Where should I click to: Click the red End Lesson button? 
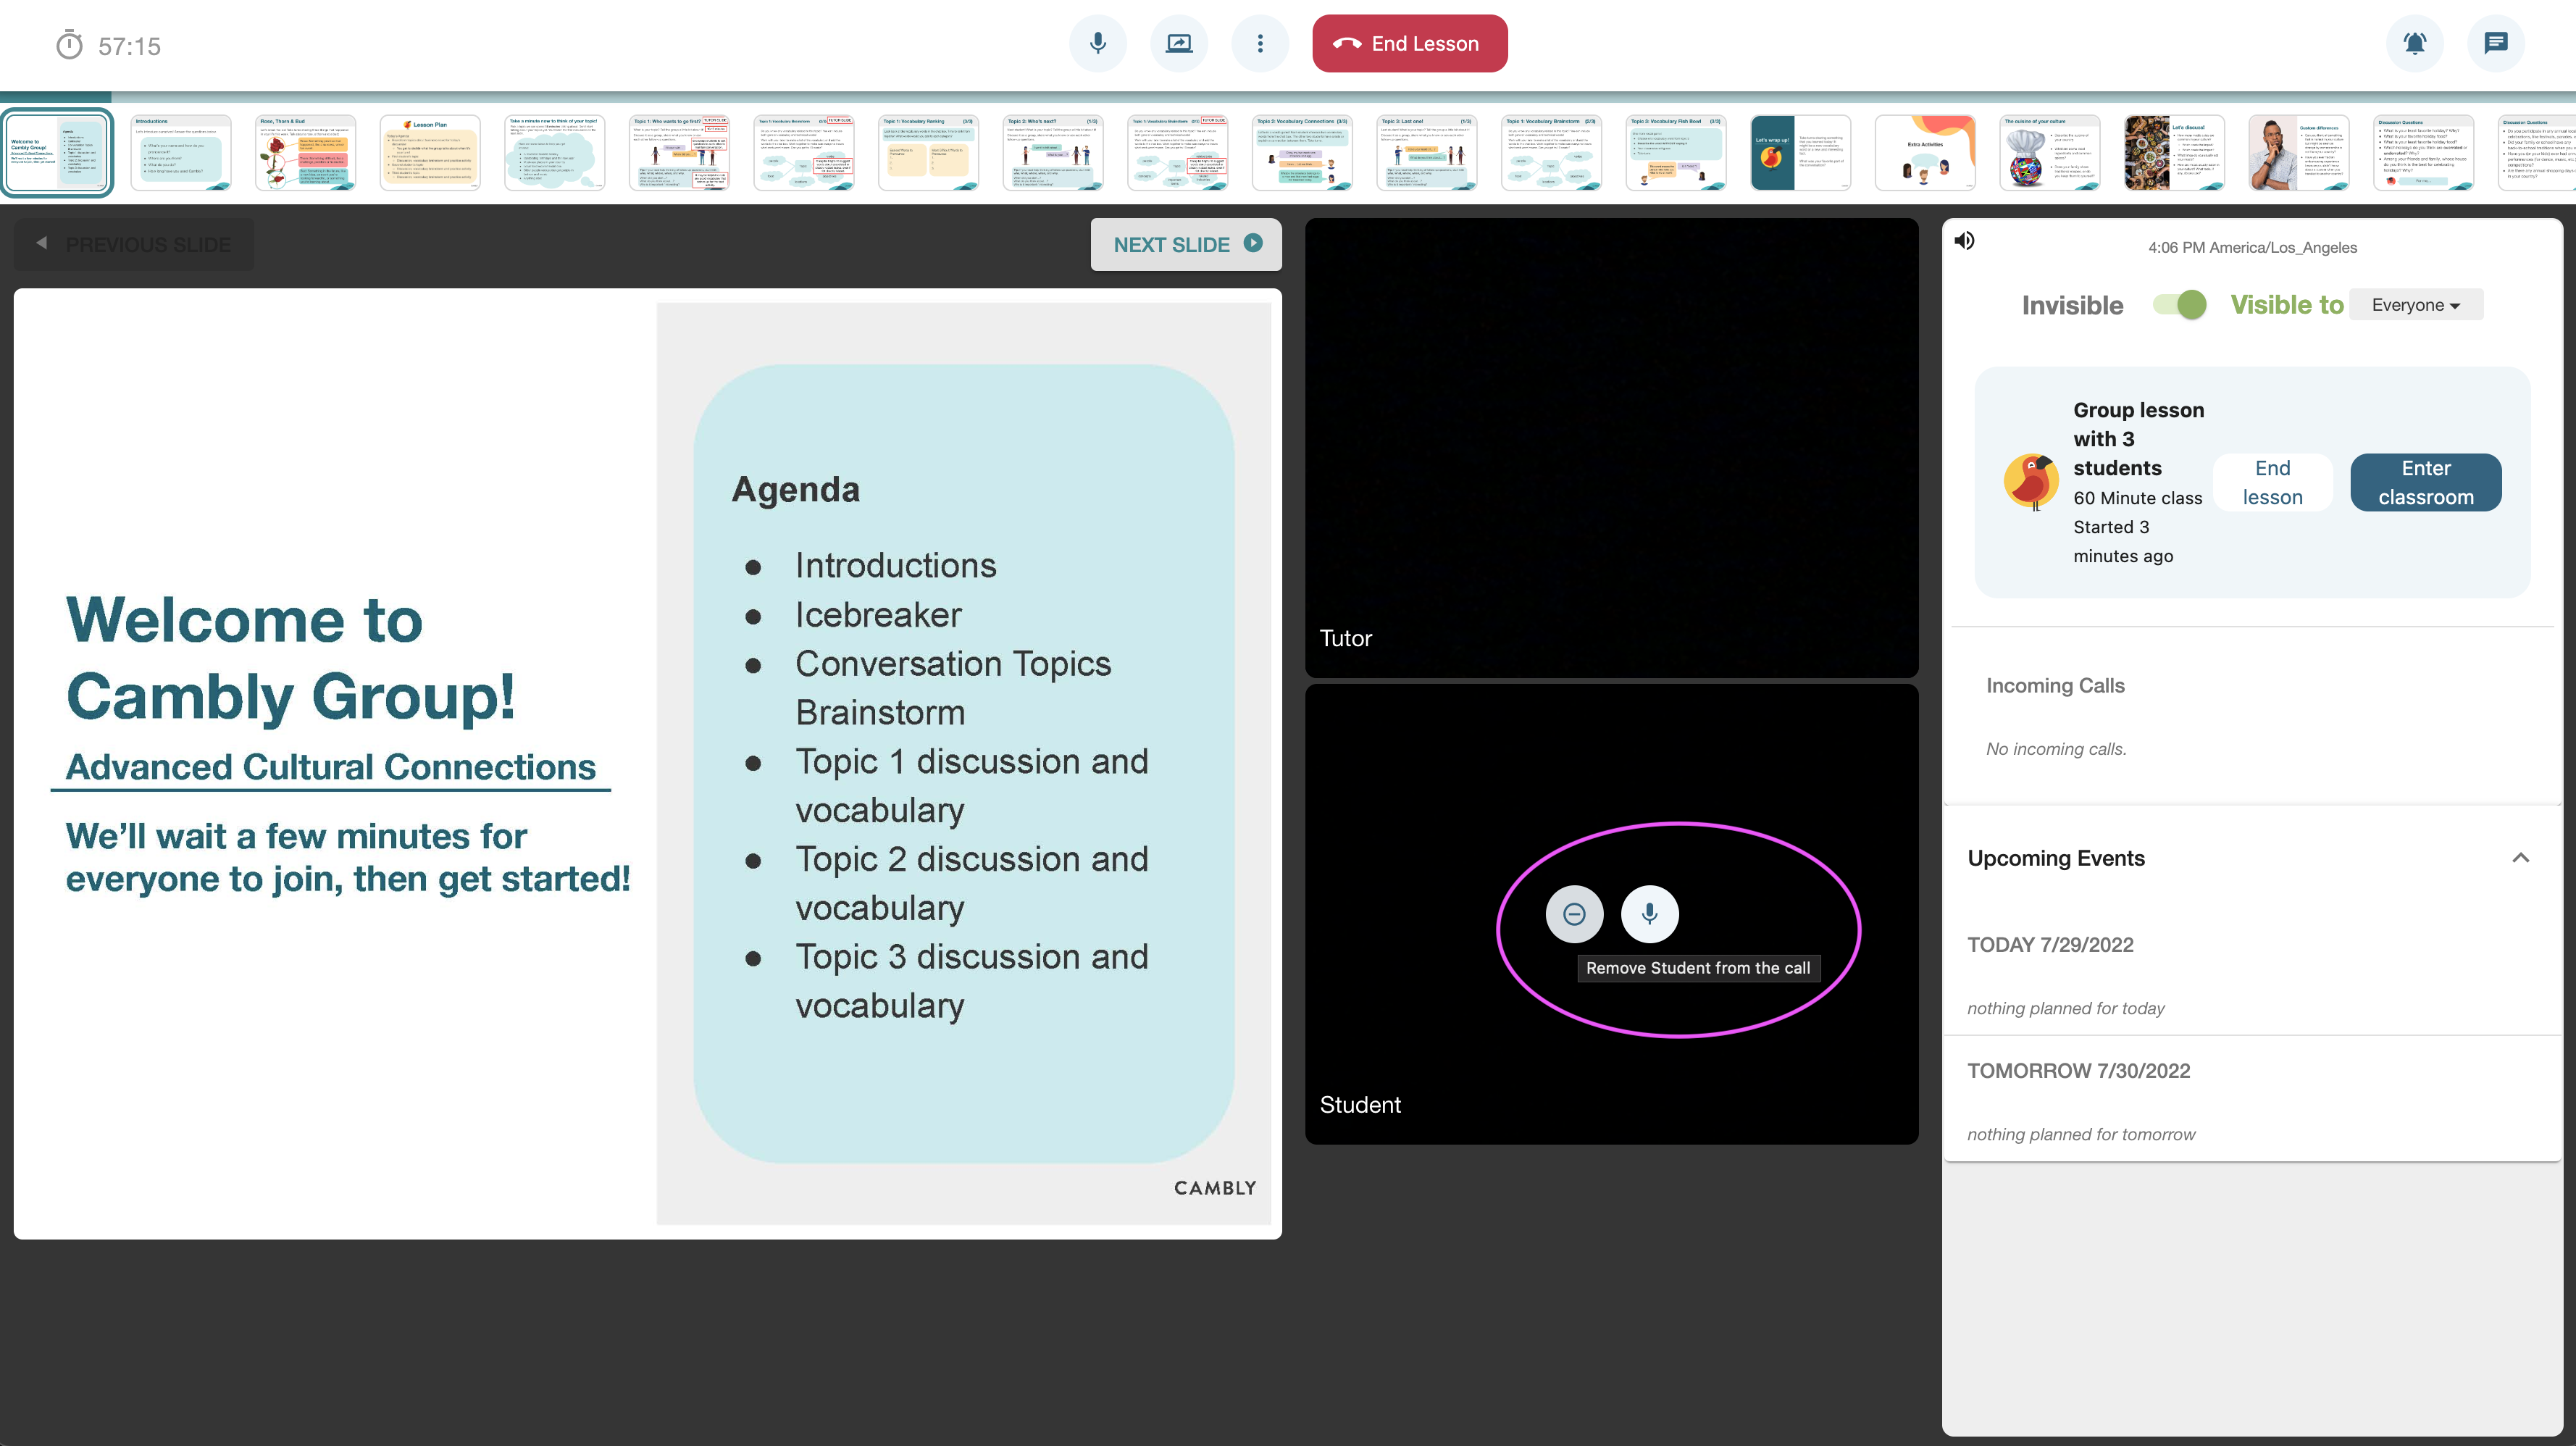1409,43
